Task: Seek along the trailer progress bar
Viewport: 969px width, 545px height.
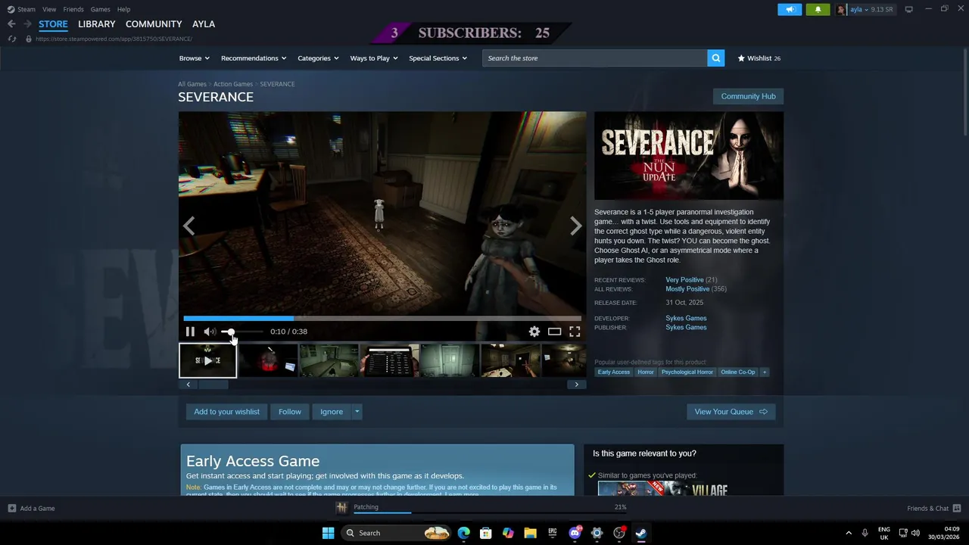Action: click(382, 319)
